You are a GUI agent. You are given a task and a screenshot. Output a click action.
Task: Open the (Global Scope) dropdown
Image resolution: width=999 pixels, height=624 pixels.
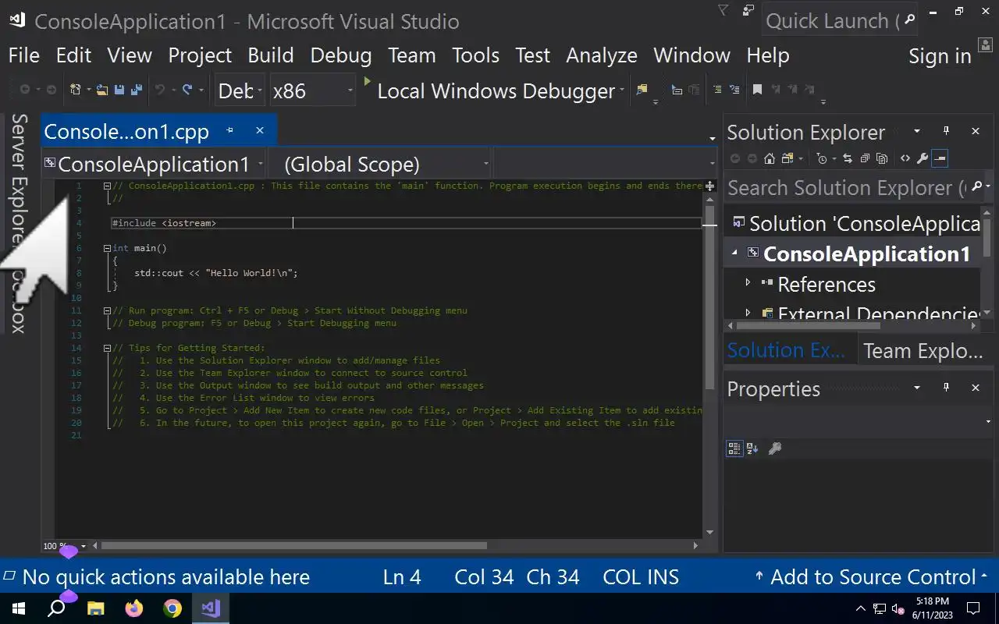tap(380, 165)
